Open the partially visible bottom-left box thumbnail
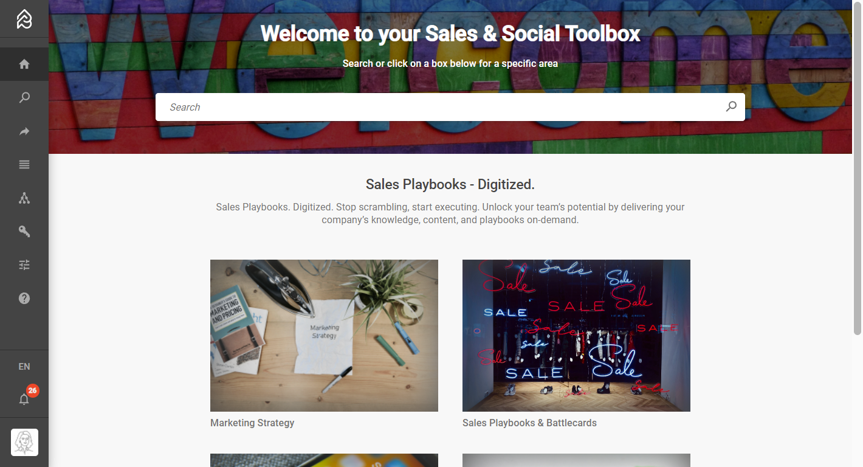 click(324, 460)
